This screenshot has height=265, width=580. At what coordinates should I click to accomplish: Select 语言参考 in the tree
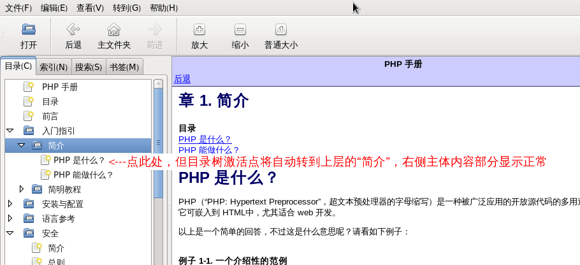pos(59,218)
